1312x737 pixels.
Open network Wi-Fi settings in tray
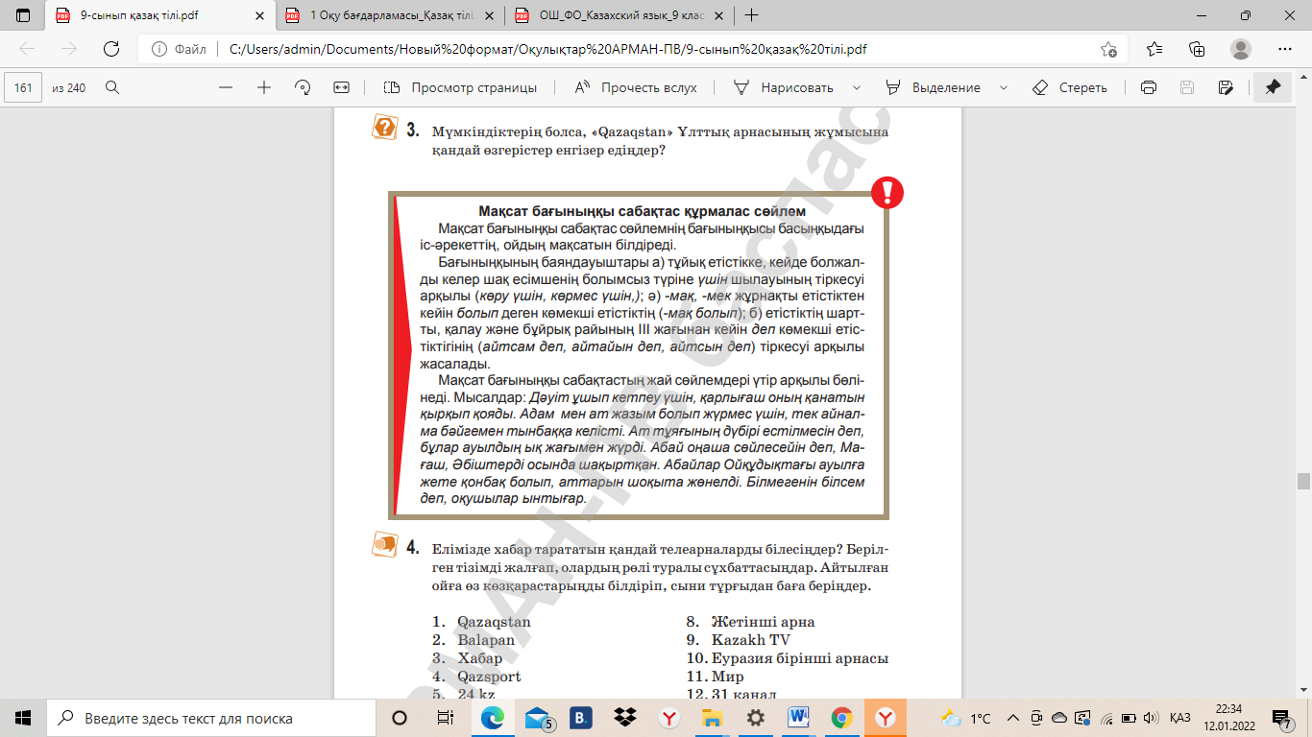1106,718
